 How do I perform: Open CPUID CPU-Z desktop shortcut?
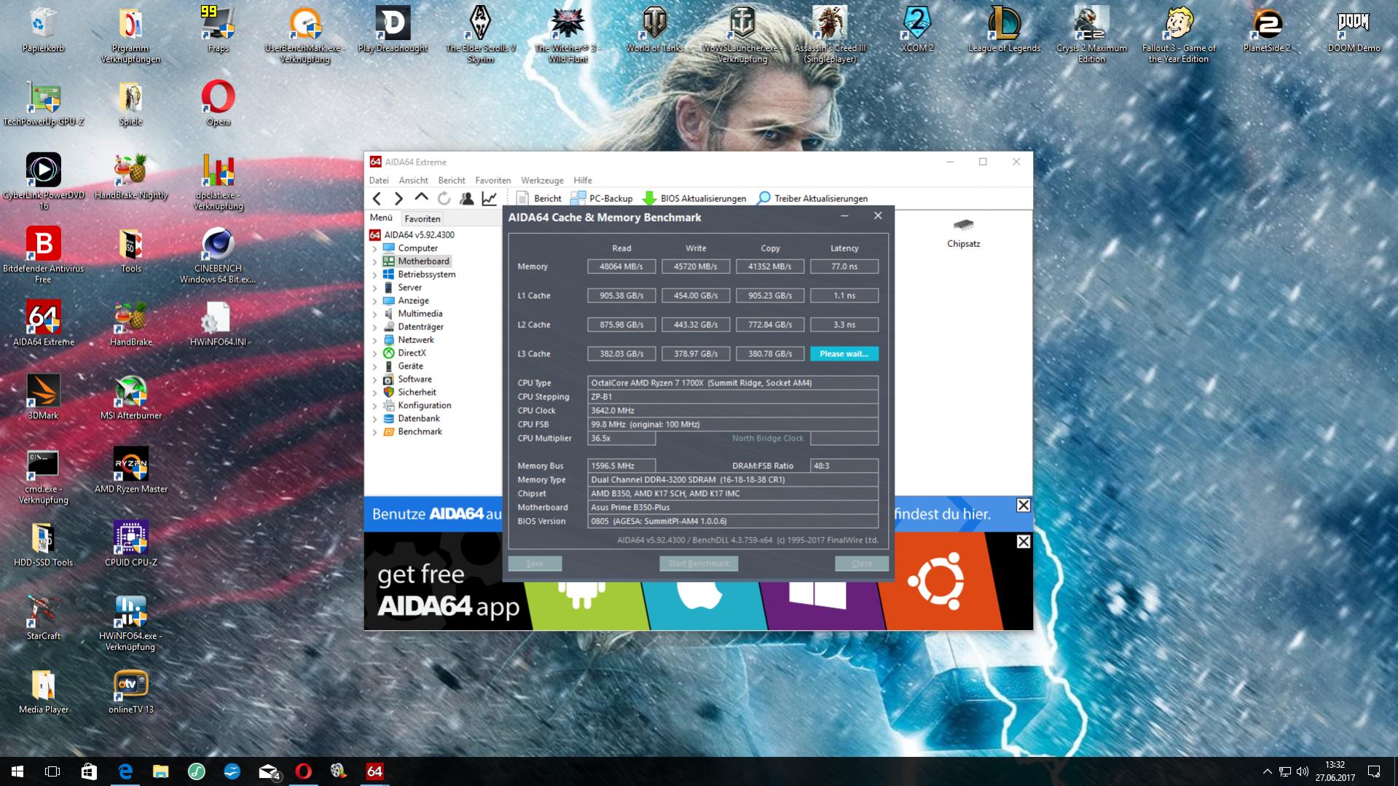pos(131,543)
